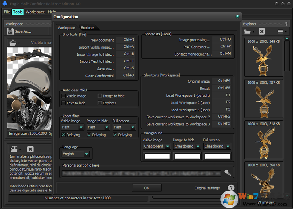Click the white color swatch under Visible image background

(x=157, y=156)
